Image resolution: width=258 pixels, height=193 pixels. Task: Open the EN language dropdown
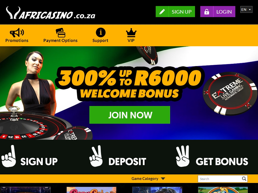tap(246, 10)
